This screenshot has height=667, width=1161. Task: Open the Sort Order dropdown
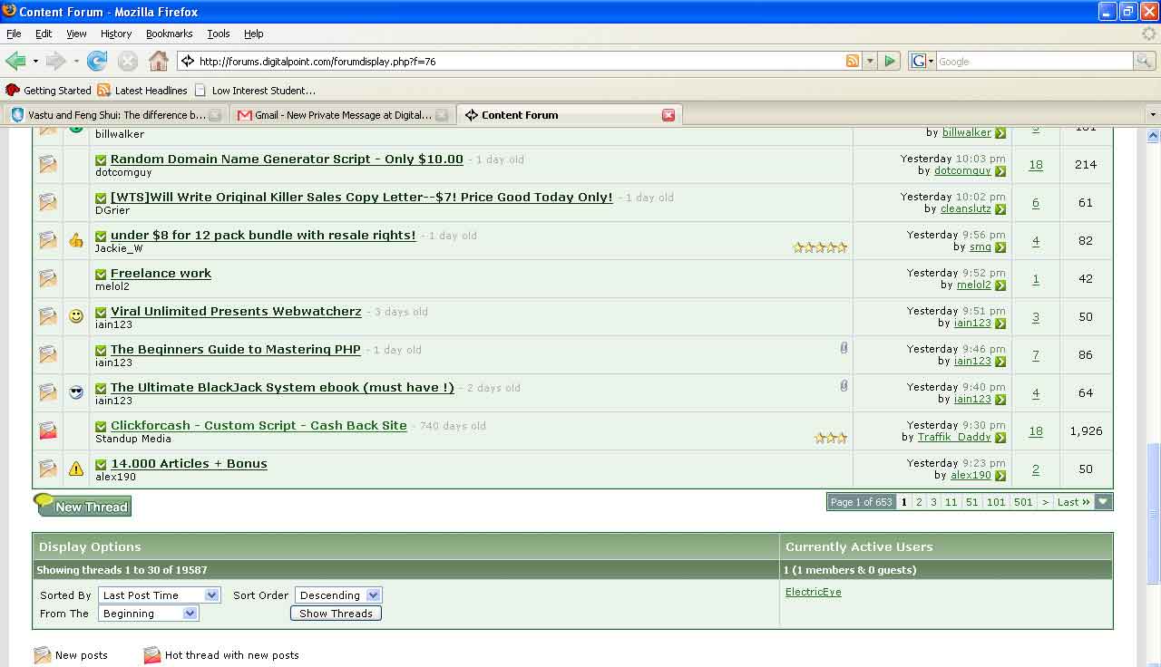point(337,595)
